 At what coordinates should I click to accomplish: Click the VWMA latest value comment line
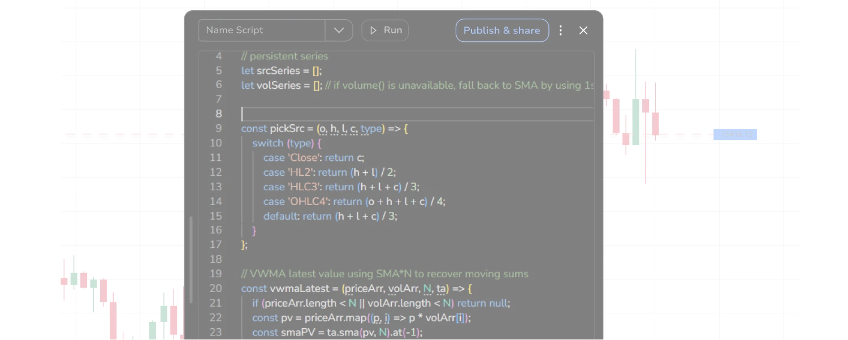(385, 274)
